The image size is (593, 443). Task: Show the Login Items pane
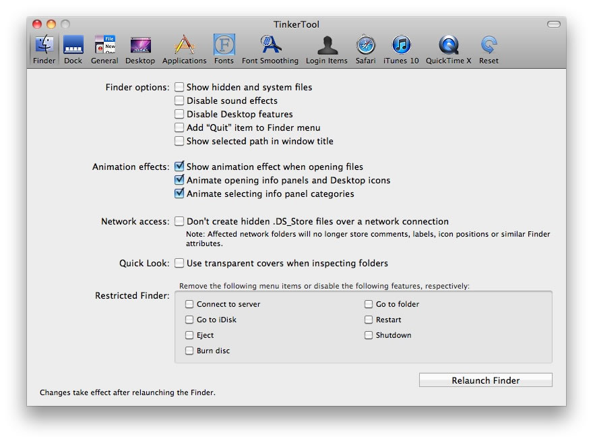[x=327, y=49]
